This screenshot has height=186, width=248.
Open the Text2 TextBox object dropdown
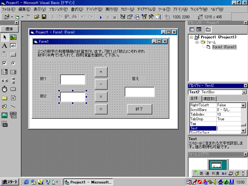point(244,92)
